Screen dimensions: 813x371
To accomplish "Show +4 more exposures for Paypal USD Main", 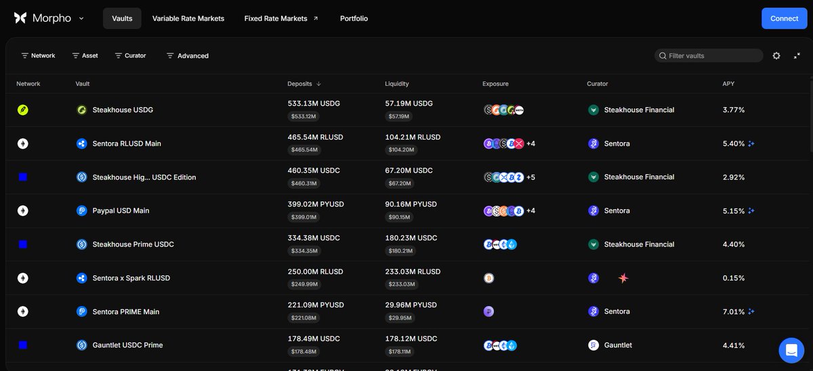I will pyautogui.click(x=530, y=211).
